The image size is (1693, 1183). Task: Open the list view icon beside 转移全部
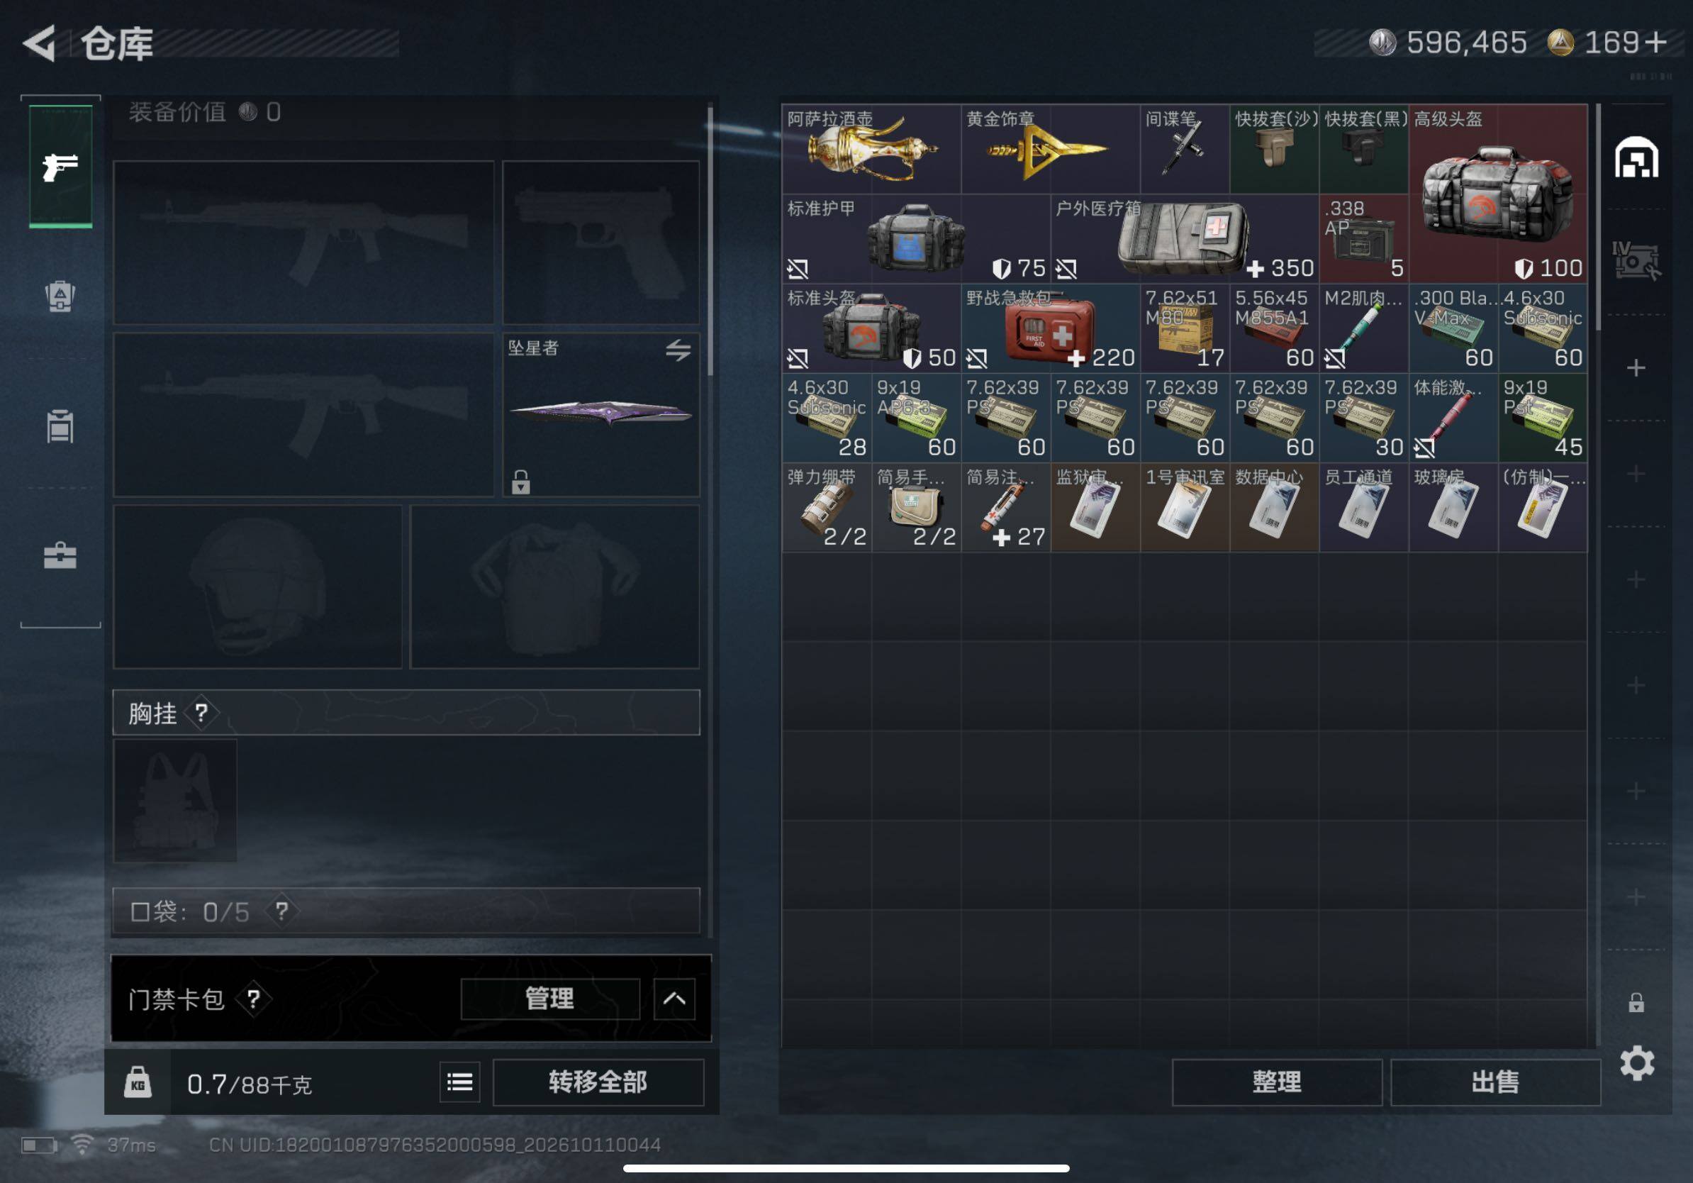point(459,1082)
